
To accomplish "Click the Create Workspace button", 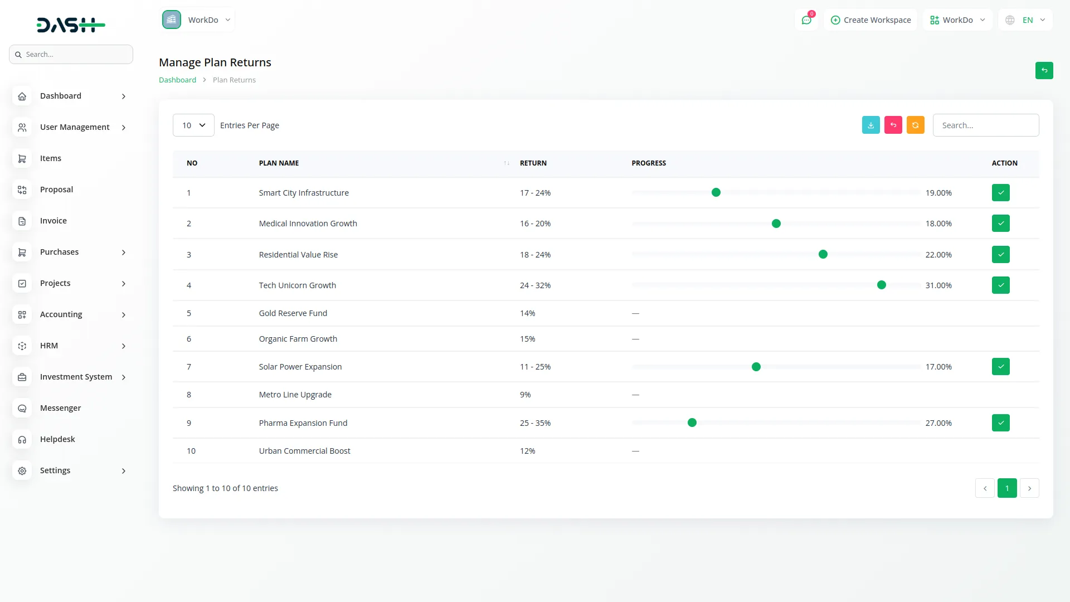I will coord(870,20).
